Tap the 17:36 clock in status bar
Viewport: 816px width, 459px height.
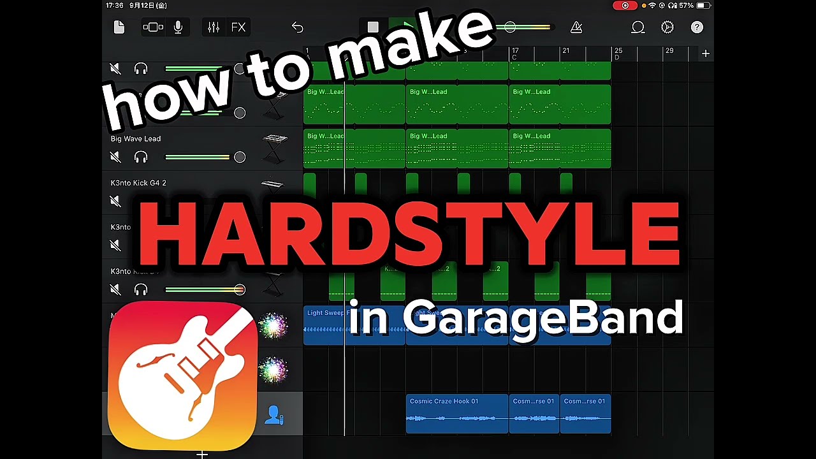(115, 6)
